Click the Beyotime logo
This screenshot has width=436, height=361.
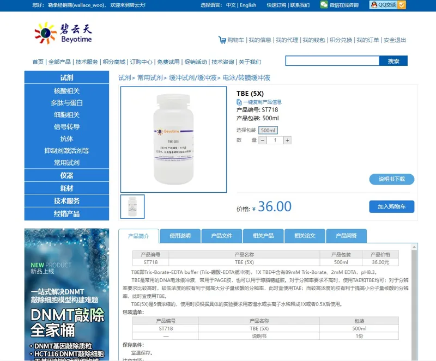(x=63, y=33)
